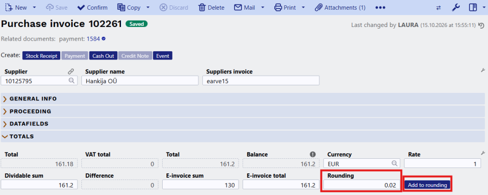
Task: Open the Mail dropdown arrow
Action: pos(262,8)
